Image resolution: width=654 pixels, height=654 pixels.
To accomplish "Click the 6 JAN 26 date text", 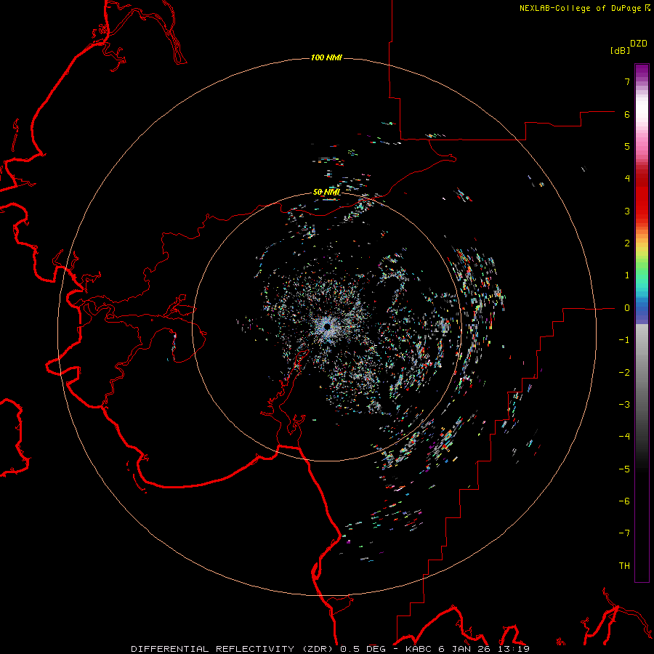I will [465, 649].
